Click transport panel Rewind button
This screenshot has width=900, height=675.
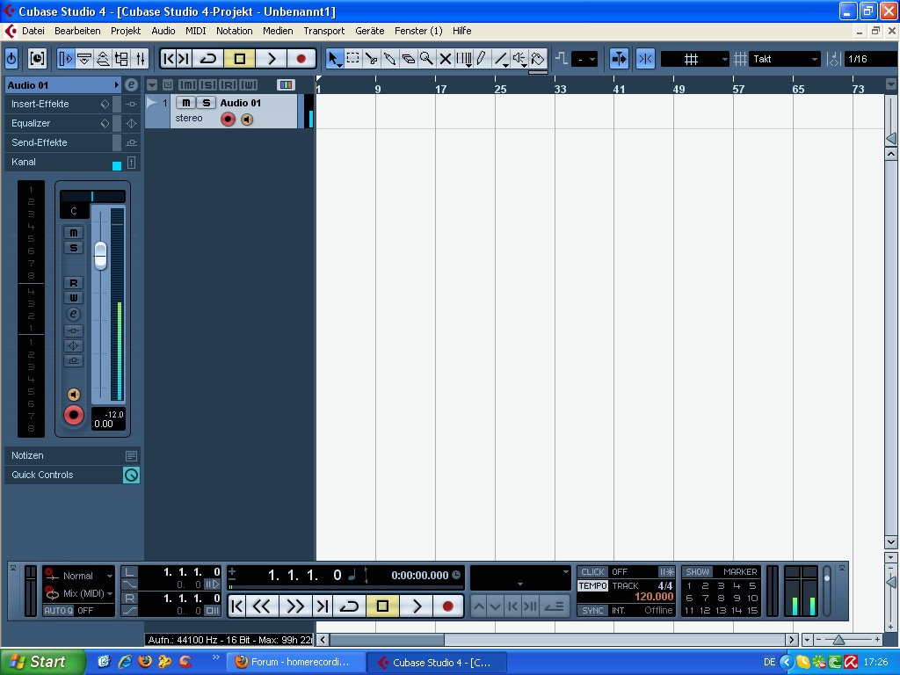262,606
